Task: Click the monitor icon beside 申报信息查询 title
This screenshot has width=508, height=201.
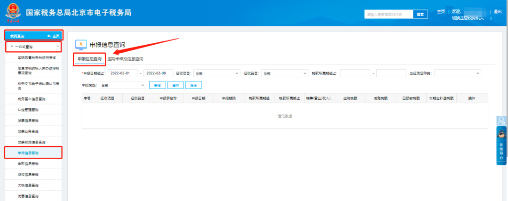Action: point(81,44)
